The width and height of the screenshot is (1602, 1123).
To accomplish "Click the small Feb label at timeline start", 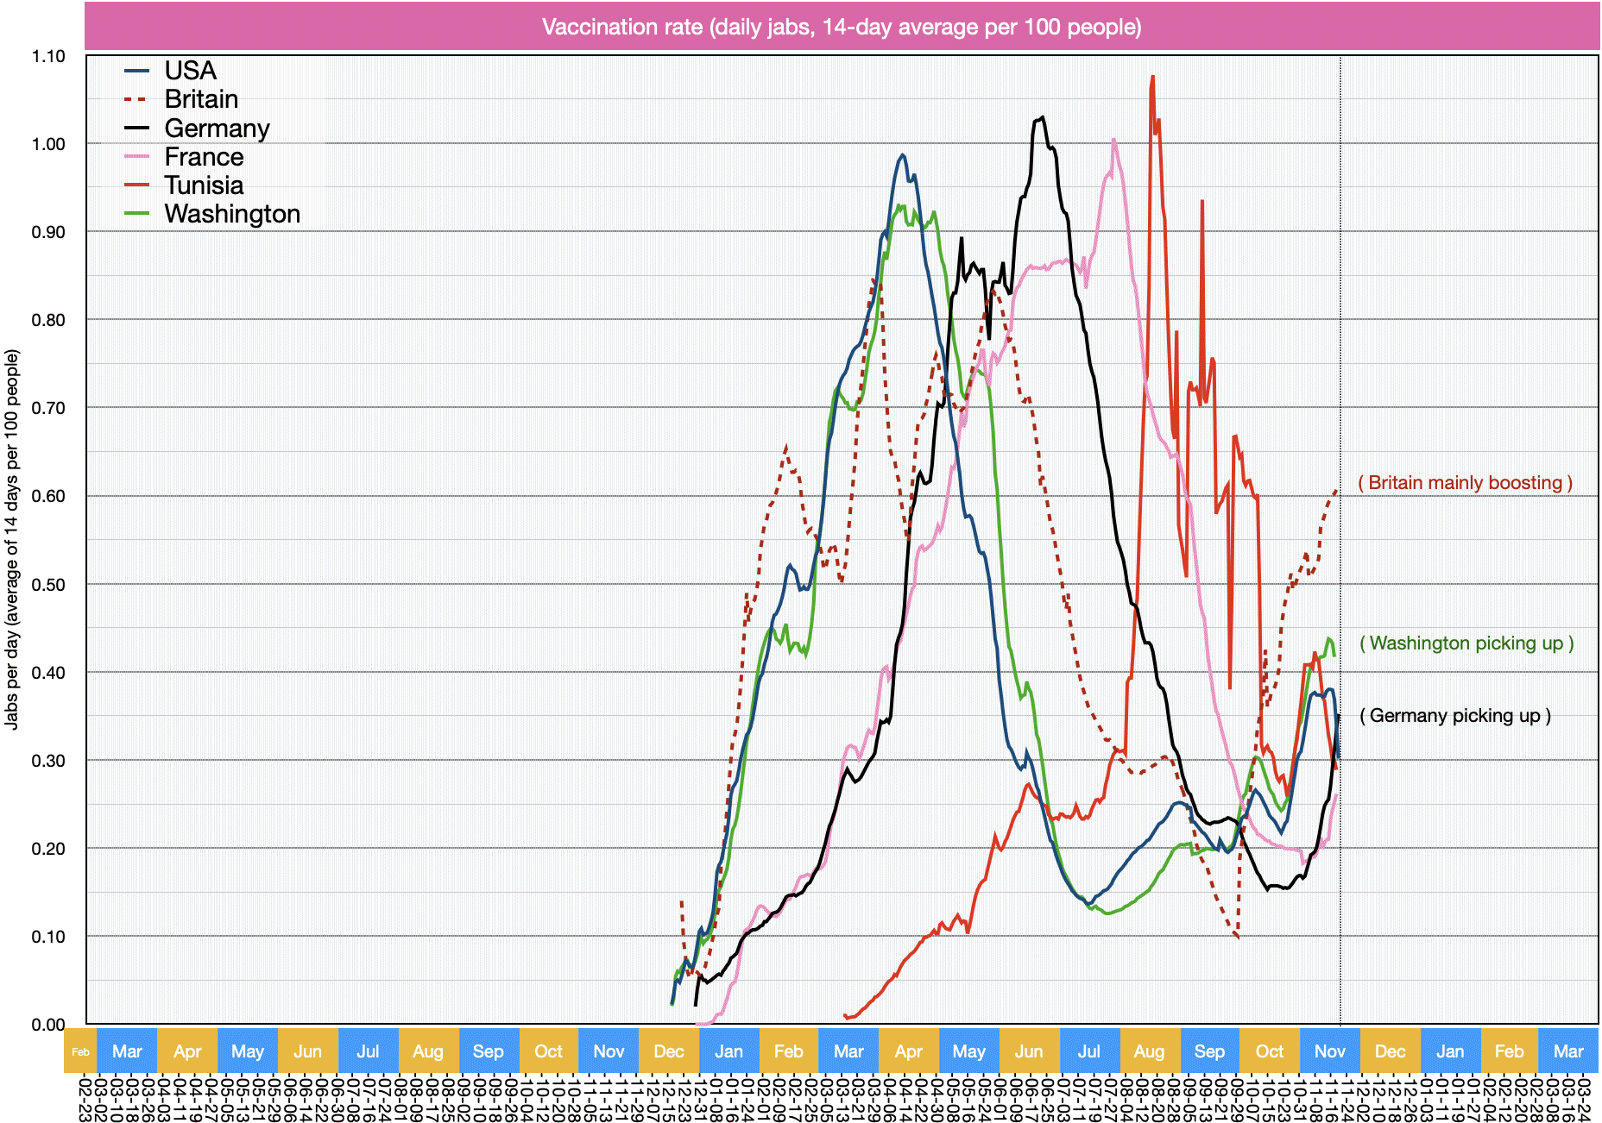I will pyautogui.click(x=79, y=1050).
